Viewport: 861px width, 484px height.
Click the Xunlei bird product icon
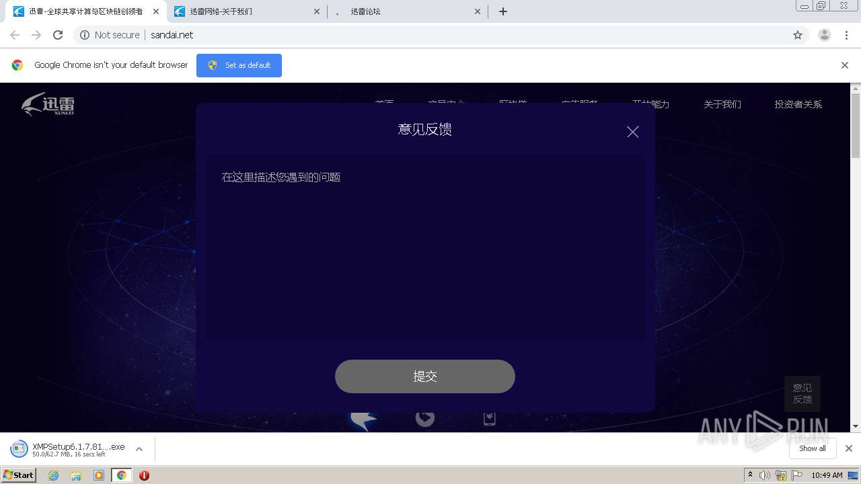click(x=364, y=420)
